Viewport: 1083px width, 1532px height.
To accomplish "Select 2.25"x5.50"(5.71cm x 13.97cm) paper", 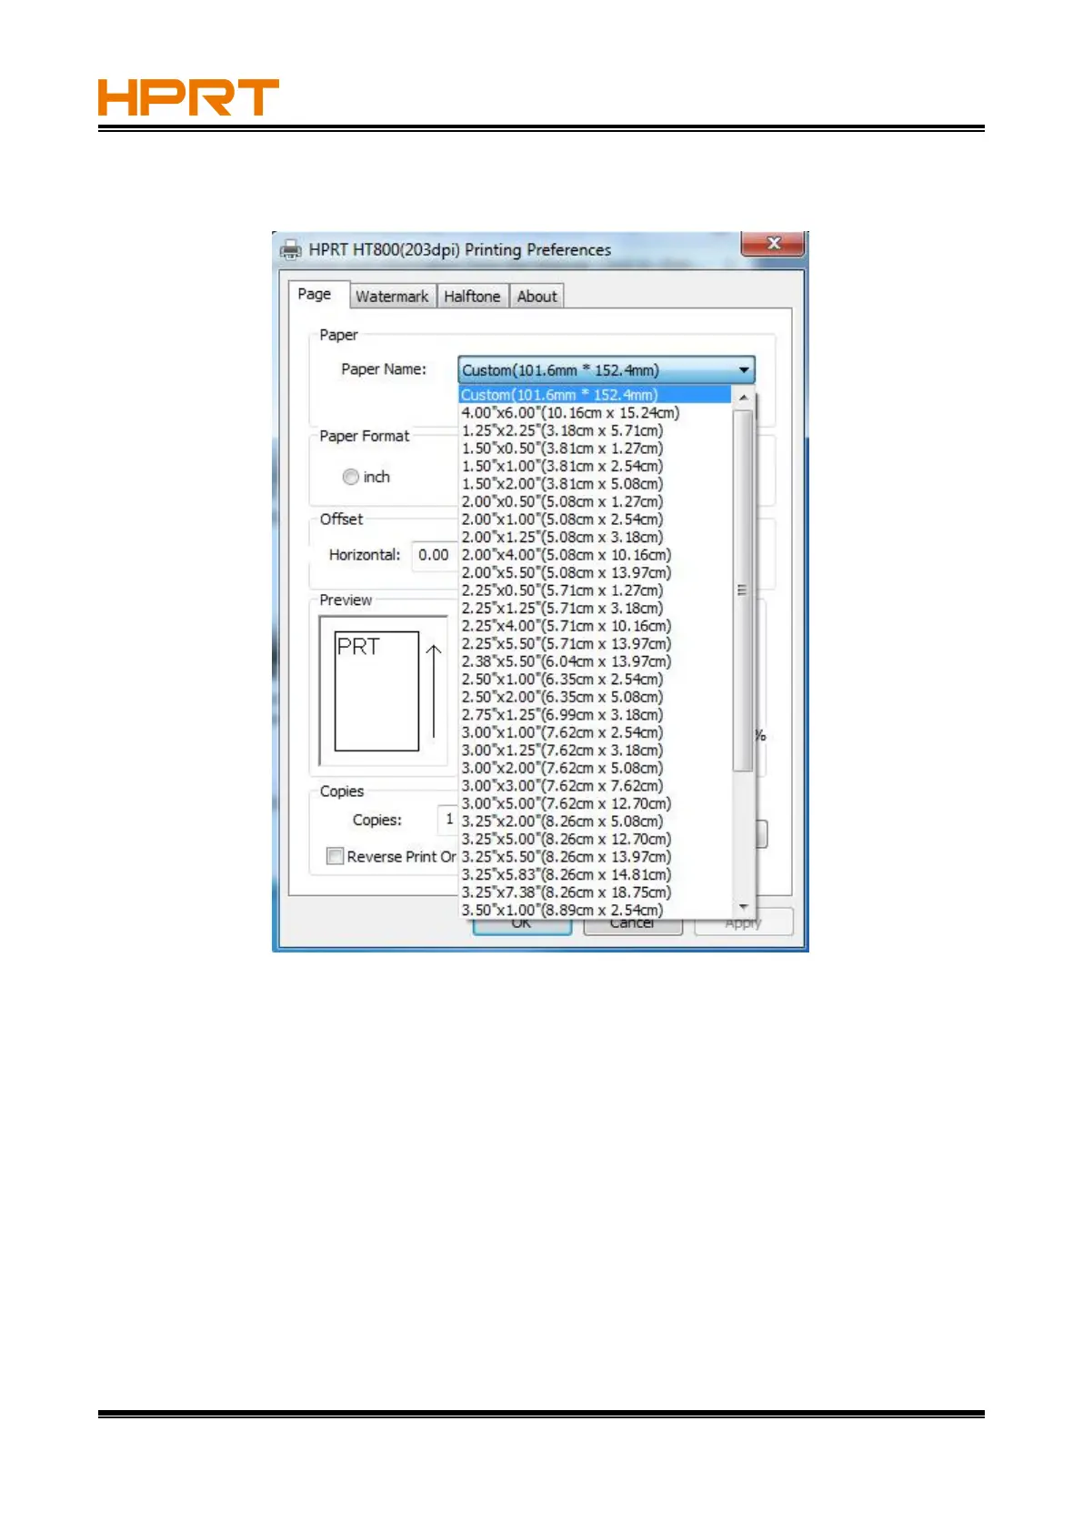I will coord(595,643).
